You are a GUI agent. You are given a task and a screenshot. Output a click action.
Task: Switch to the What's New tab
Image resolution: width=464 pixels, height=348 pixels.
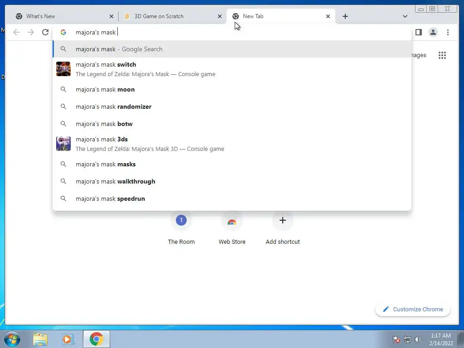63,16
